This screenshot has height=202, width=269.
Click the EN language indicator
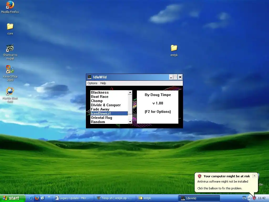click(244, 198)
